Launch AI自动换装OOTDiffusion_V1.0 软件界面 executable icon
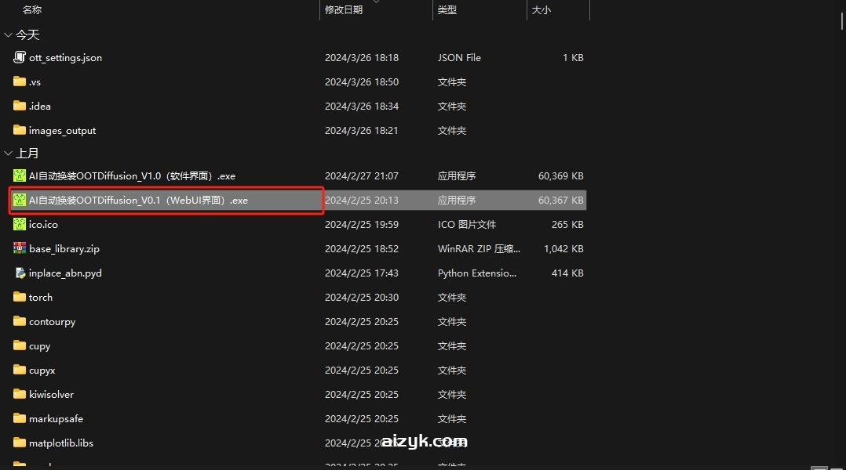846x470 pixels. pos(18,175)
